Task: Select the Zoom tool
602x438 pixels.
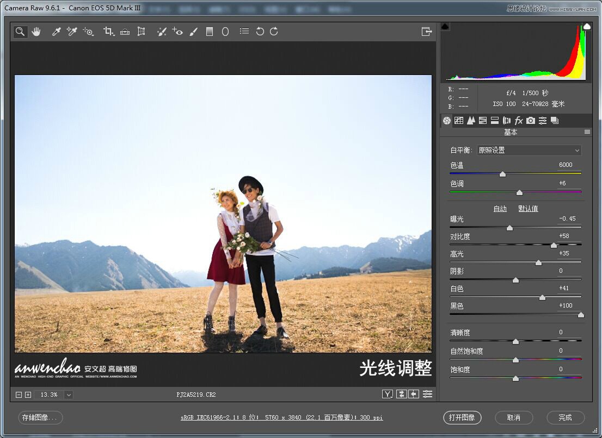Action: click(20, 32)
